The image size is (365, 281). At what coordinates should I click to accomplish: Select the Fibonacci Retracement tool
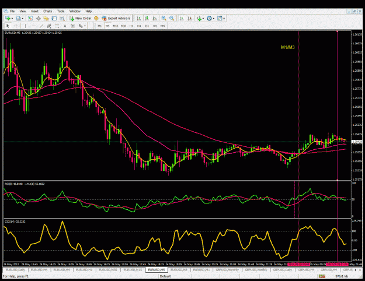pos(57,26)
